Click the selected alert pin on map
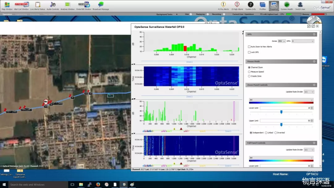 pyautogui.click(x=46, y=102)
